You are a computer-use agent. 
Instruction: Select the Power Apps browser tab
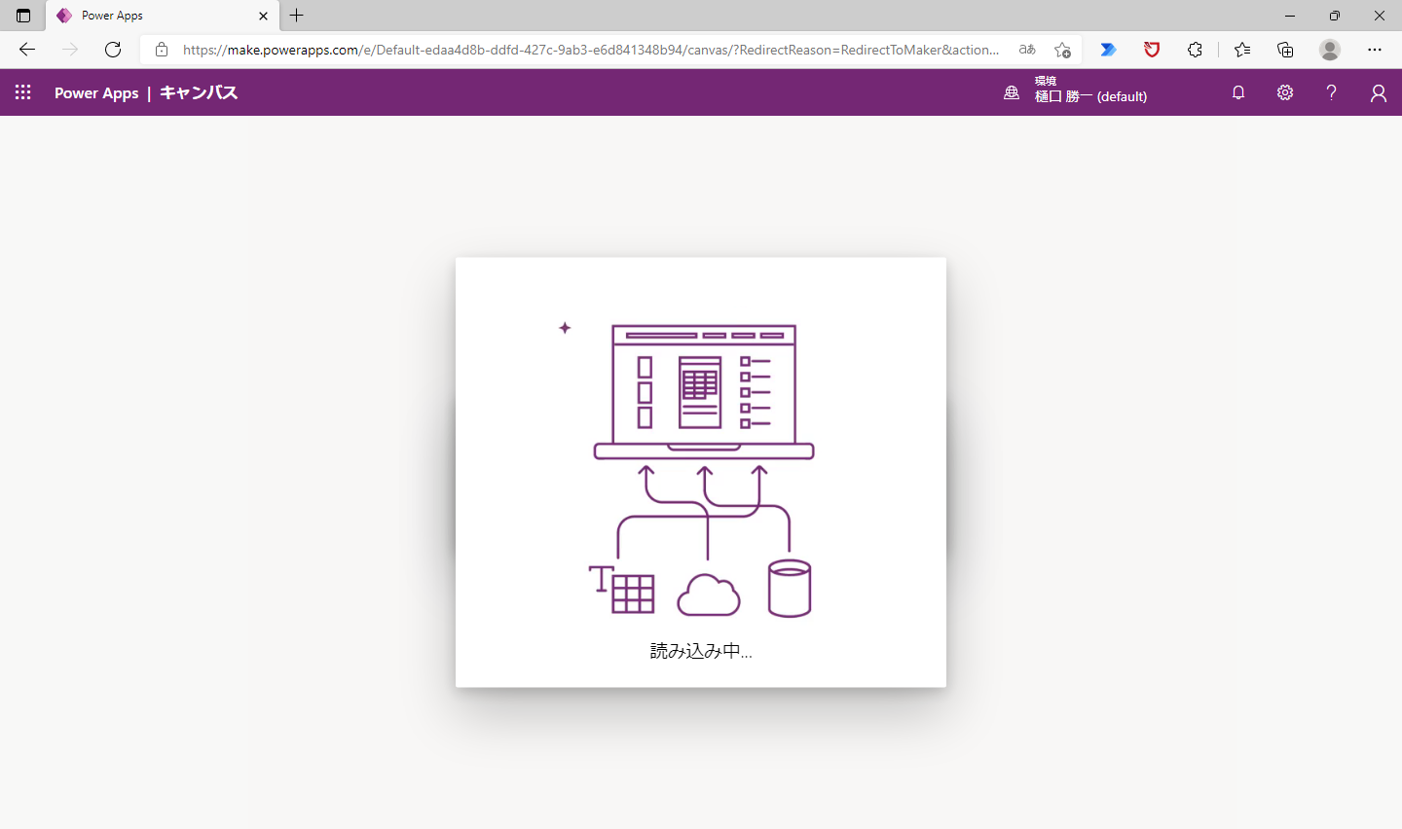tap(163, 16)
